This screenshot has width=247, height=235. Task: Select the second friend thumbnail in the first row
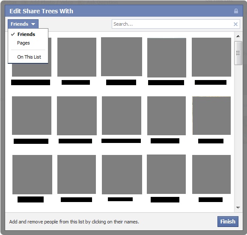click(x=77, y=57)
